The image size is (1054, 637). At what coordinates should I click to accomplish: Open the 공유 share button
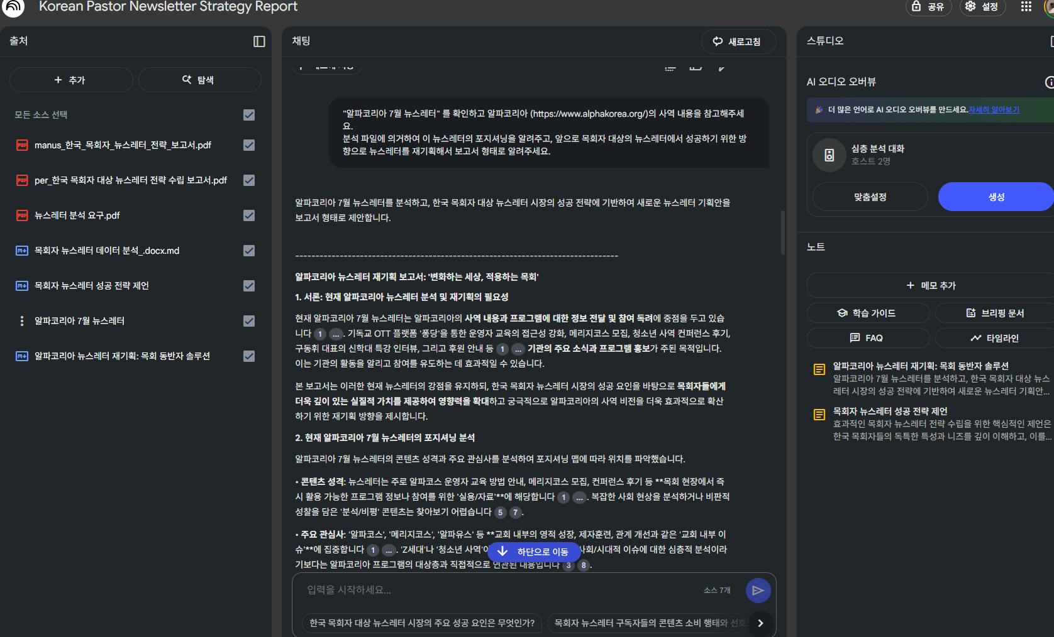928,7
